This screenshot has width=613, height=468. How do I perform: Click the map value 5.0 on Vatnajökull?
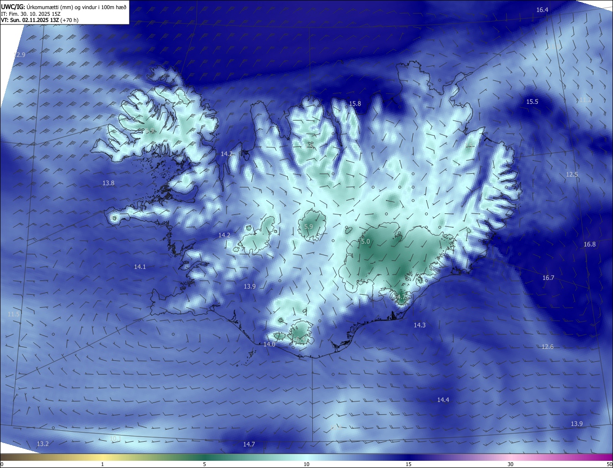365,242
